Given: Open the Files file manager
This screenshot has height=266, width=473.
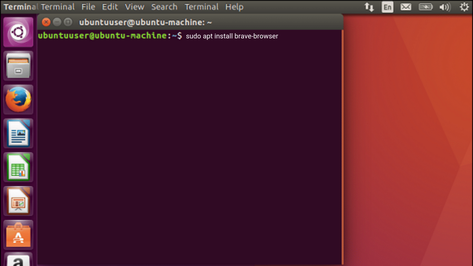Looking at the screenshot, I should click(18, 65).
